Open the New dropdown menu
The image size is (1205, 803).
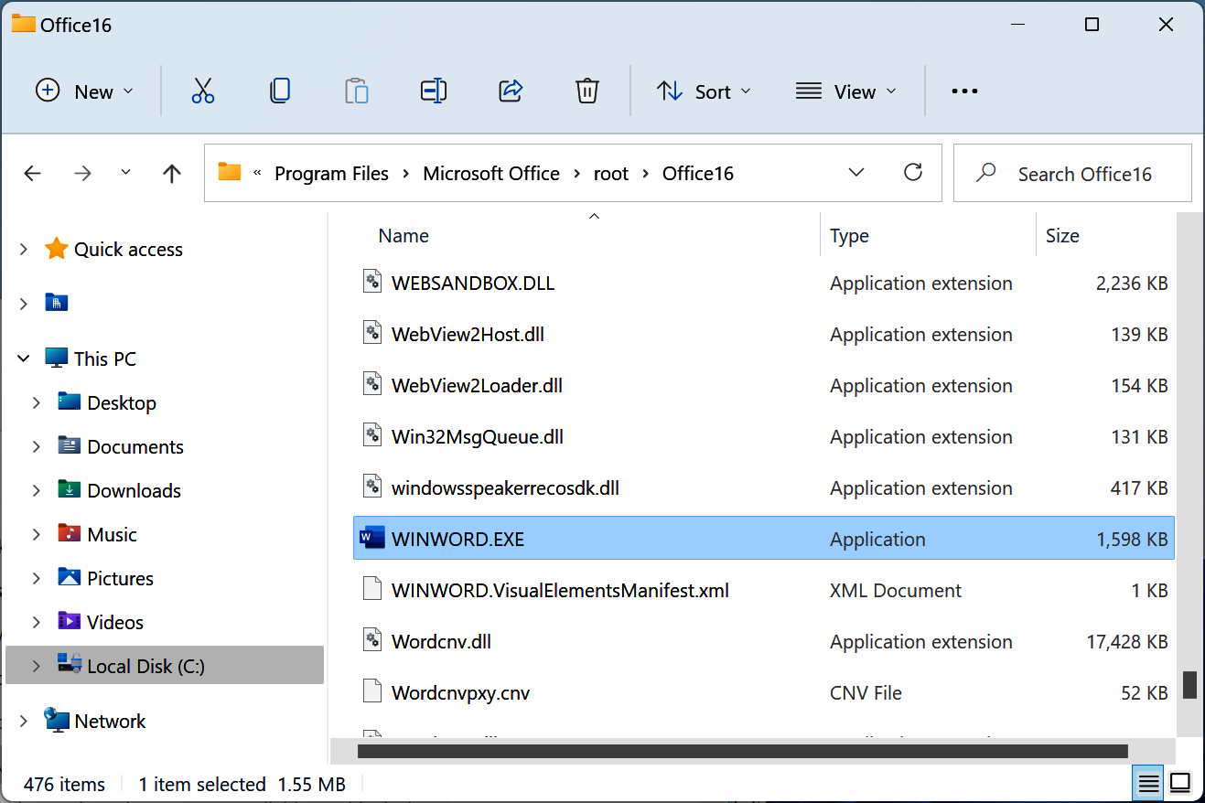click(x=84, y=91)
